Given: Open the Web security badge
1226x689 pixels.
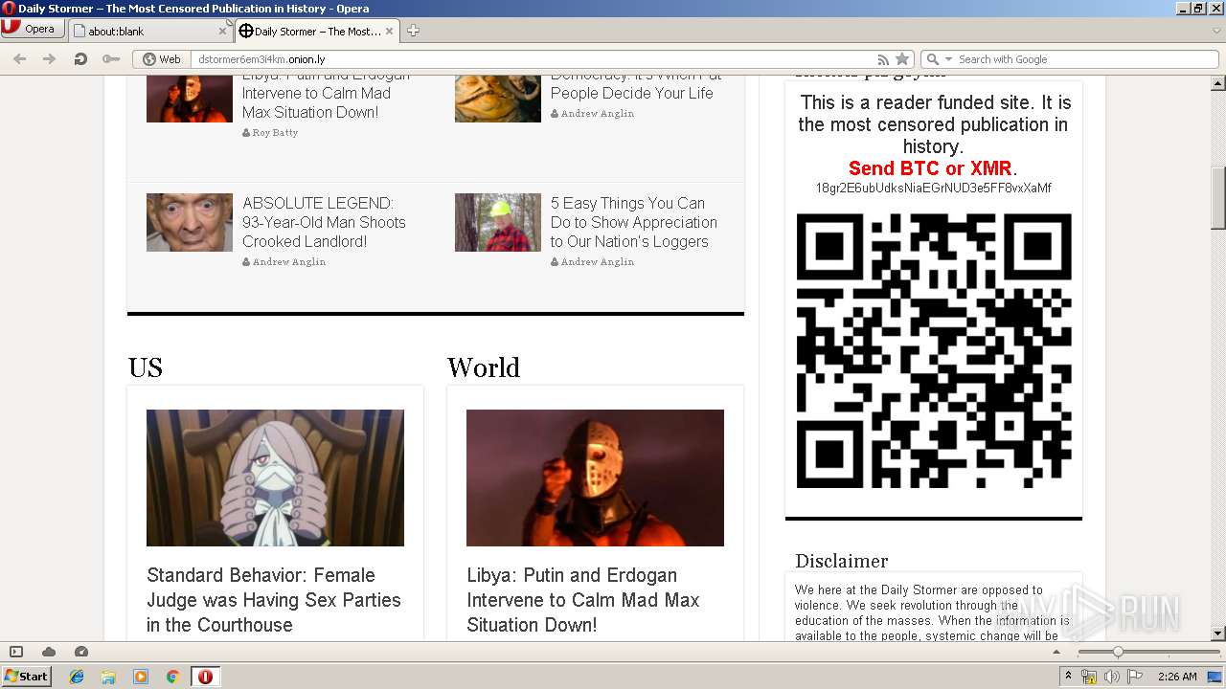Looking at the screenshot, I should point(162,59).
